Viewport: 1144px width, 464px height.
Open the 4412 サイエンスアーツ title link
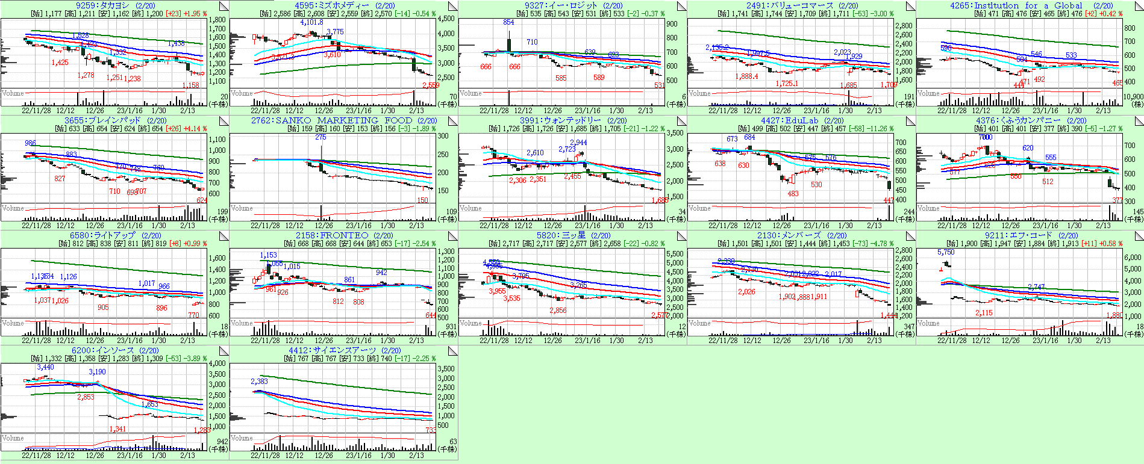(x=332, y=350)
